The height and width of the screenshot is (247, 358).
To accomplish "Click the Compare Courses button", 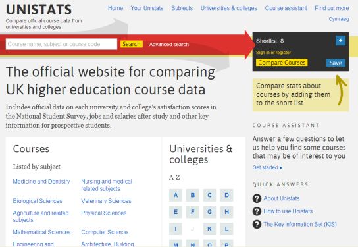I will 282,63.
